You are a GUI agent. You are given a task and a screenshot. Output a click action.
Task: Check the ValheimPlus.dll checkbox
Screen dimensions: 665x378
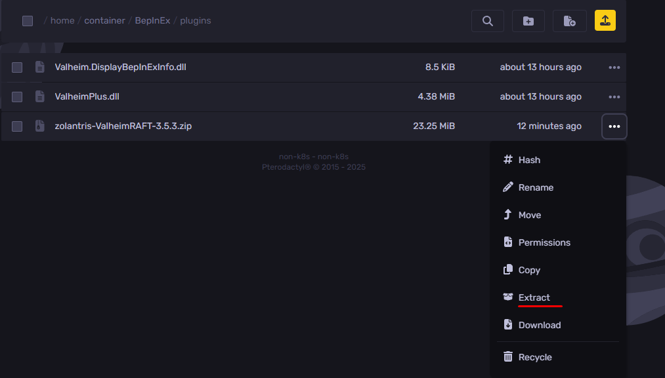pyautogui.click(x=17, y=97)
